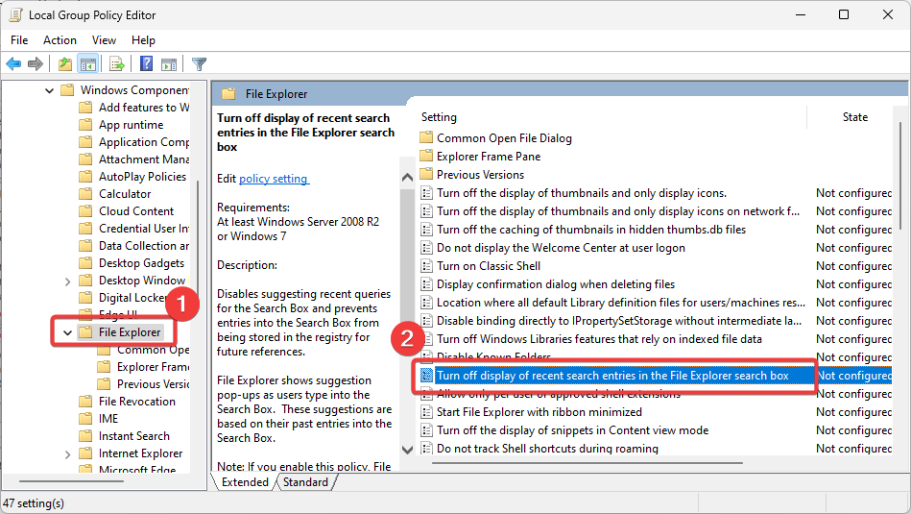This screenshot has width=911, height=514.
Task: Click the Forward arrow toolbar icon
Action: point(36,64)
